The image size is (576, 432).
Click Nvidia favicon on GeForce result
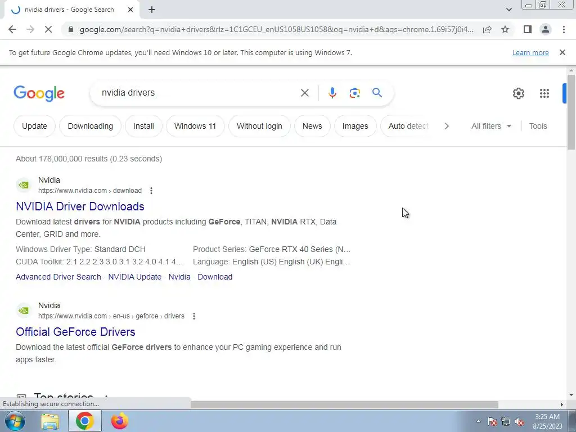coord(24,310)
